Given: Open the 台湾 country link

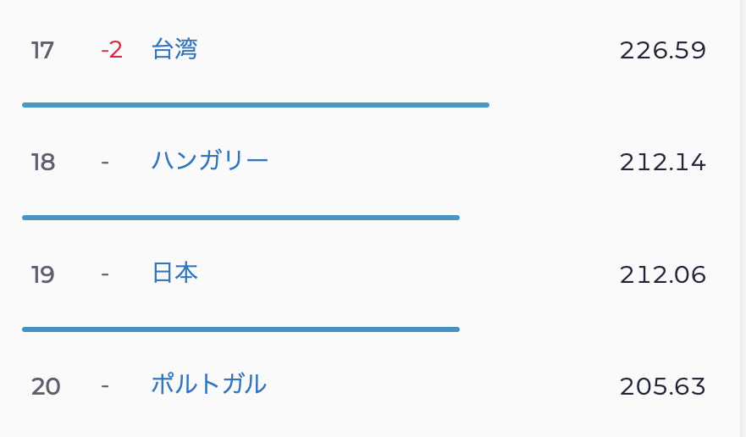Looking at the screenshot, I should [x=174, y=50].
